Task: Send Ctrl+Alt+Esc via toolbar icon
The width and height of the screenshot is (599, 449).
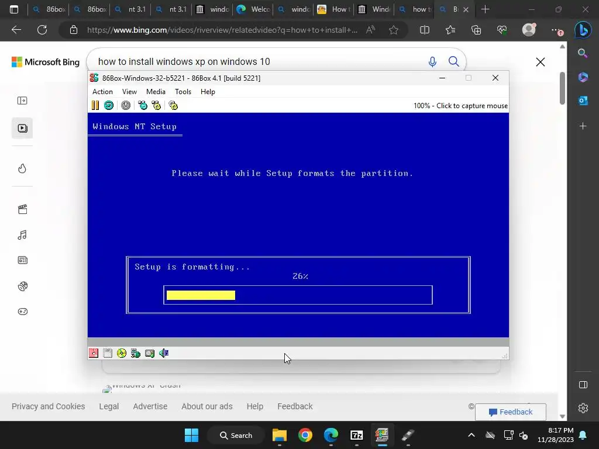Action: click(156, 105)
